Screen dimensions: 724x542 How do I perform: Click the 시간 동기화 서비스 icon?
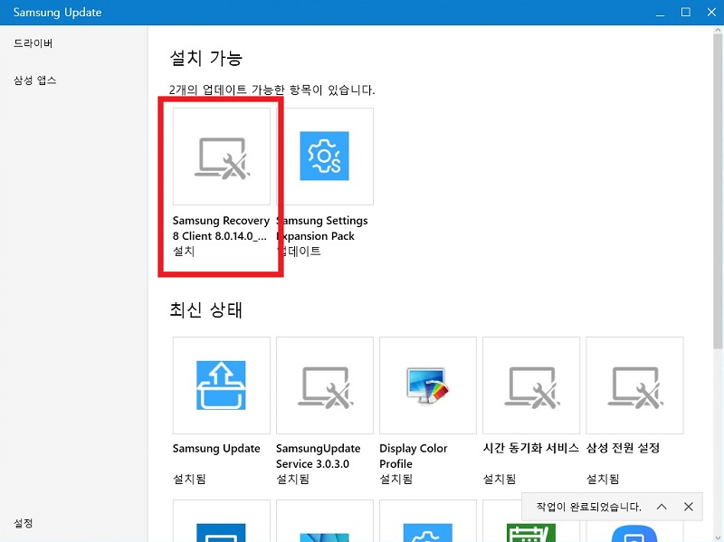pos(531,385)
